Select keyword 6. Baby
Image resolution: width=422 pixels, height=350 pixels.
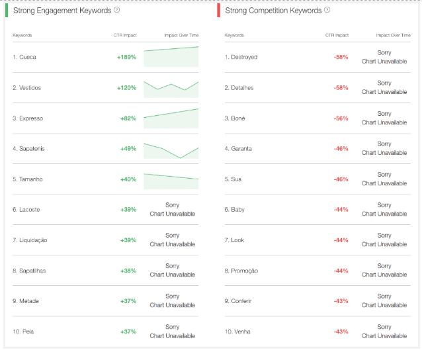coord(234,210)
